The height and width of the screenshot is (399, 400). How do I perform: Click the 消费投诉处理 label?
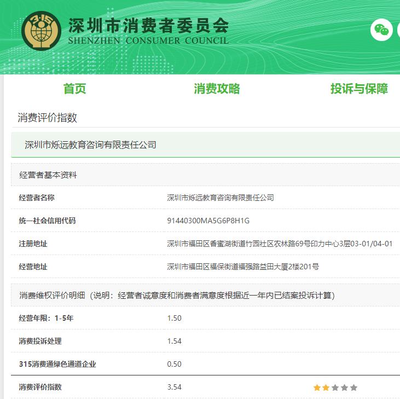pos(40,341)
